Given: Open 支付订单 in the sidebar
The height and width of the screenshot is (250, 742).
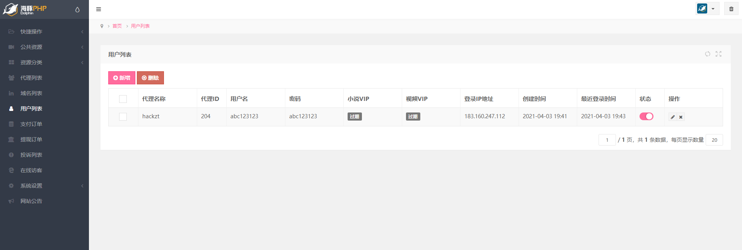Looking at the screenshot, I should [x=31, y=124].
